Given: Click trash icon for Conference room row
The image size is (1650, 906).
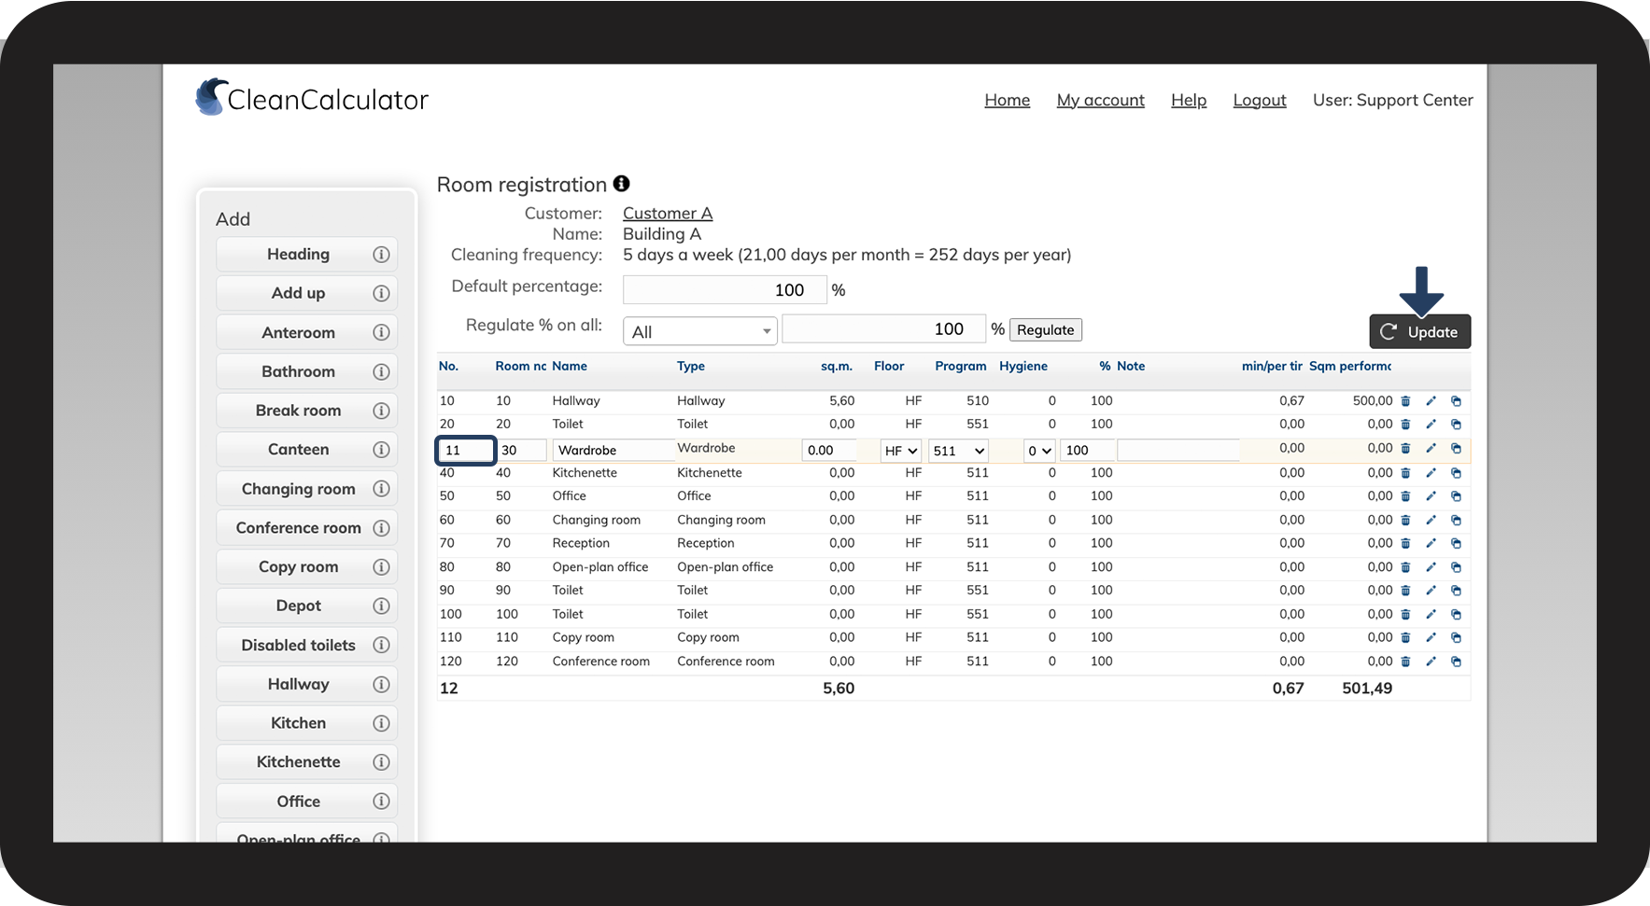Looking at the screenshot, I should coord(1405,662).
